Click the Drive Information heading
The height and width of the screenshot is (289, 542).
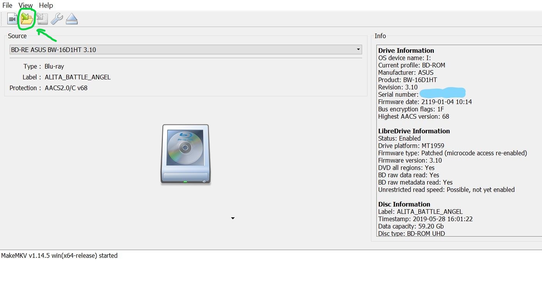406,50
